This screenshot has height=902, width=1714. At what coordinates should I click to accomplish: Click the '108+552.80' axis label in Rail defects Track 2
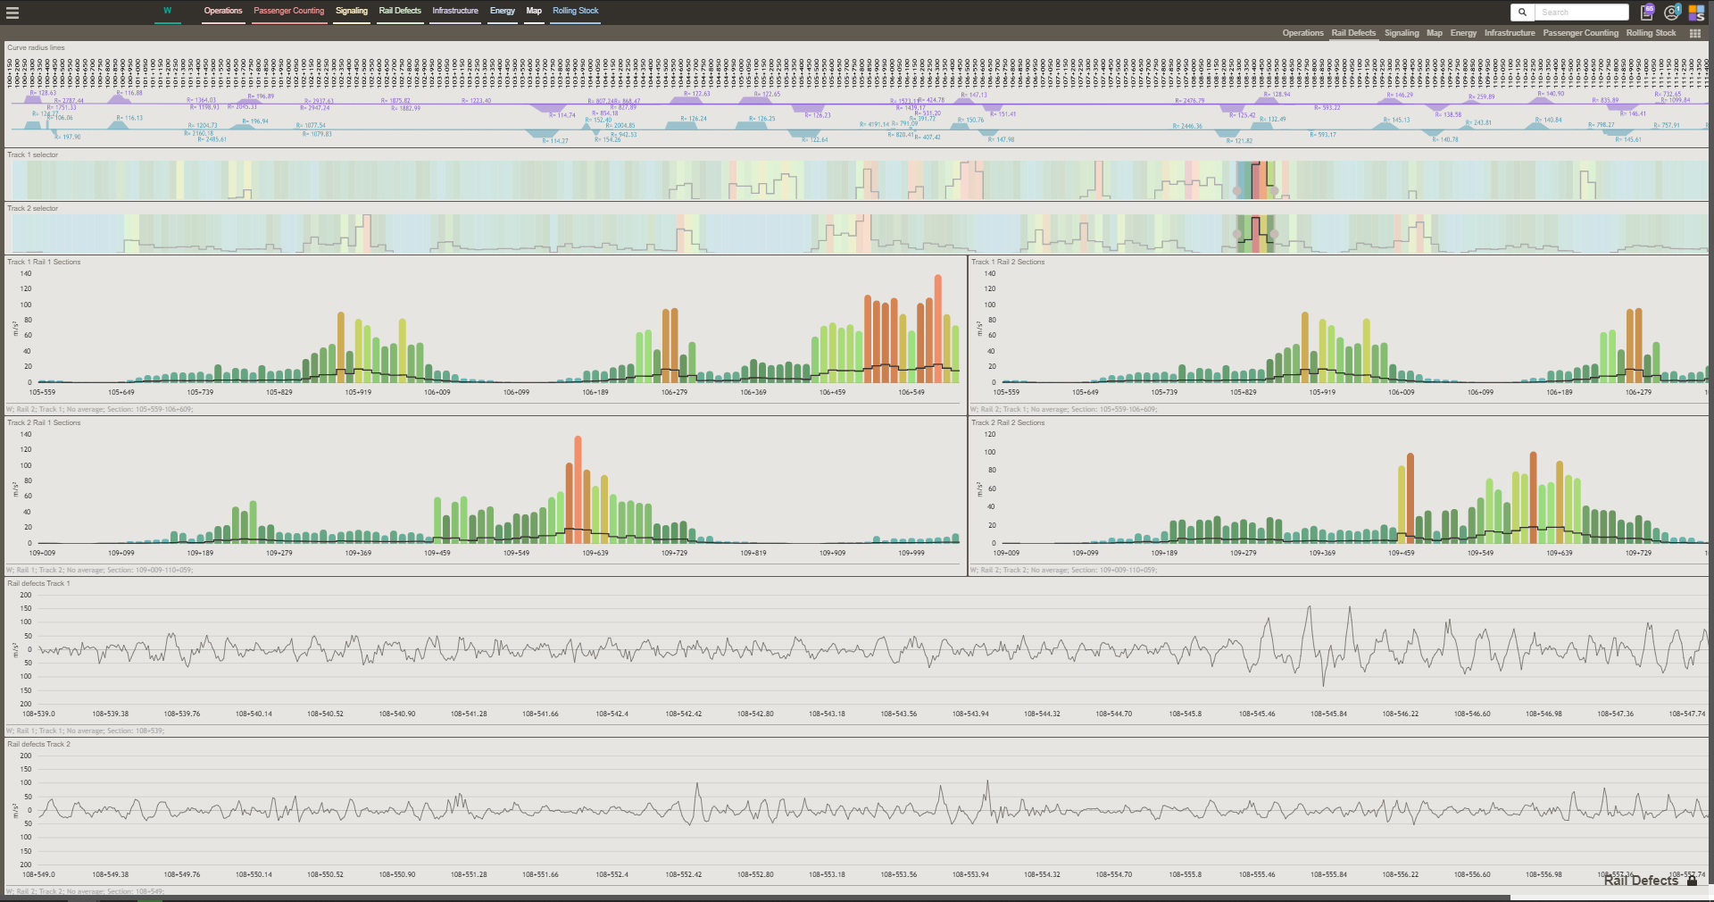(755, 874)
